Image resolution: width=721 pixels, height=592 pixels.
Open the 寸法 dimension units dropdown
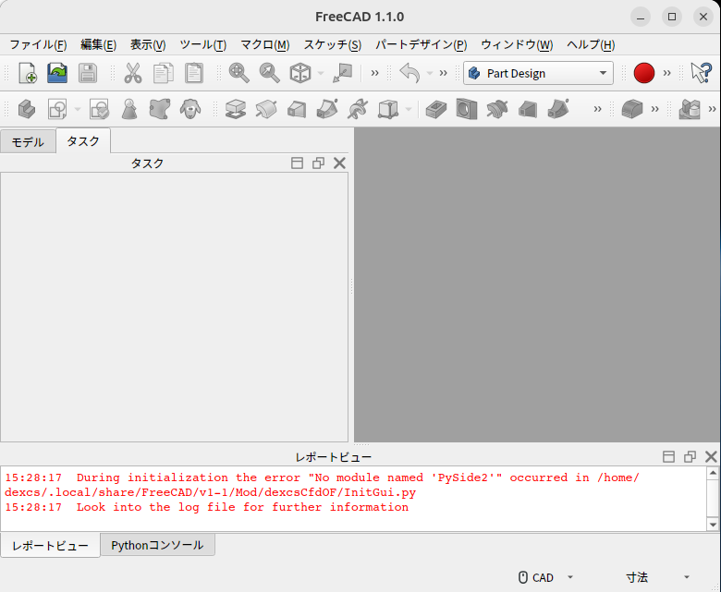point(658,577)
